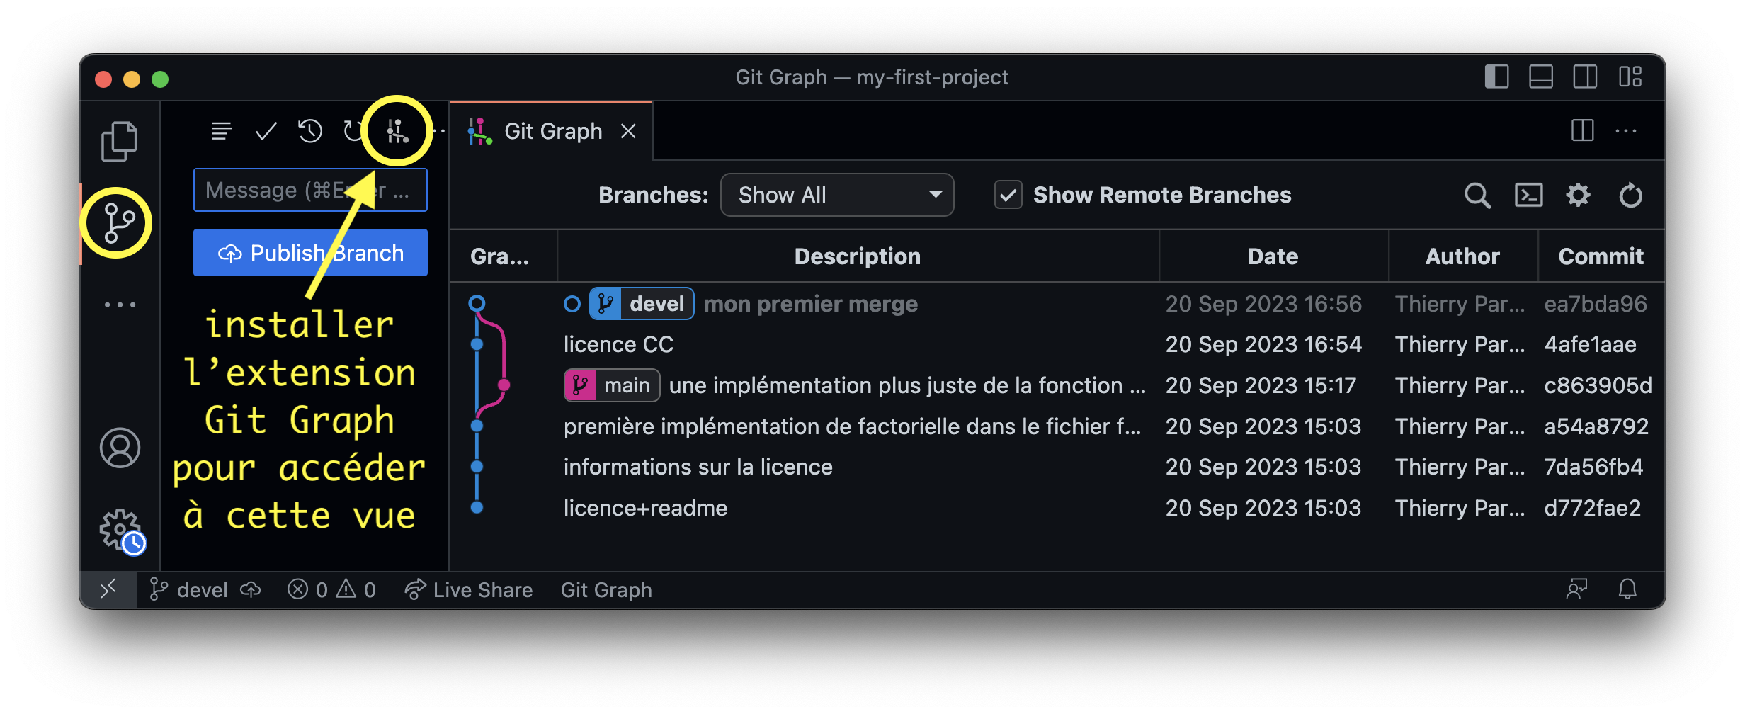
Task: Select the Git Graph editor tab
Action: 552,131
